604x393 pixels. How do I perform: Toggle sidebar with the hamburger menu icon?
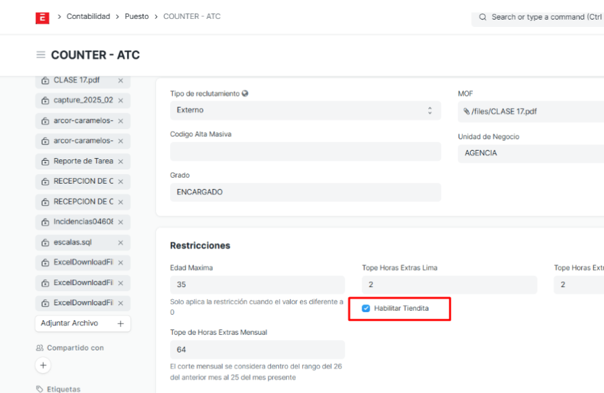pos(41,55)
